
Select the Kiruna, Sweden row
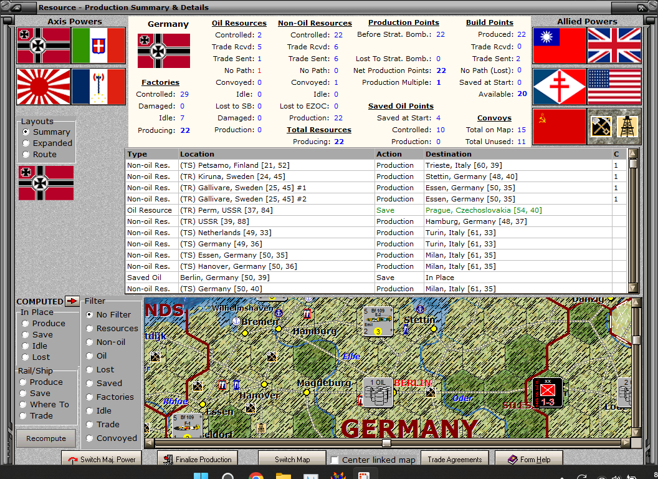tap(376, 177)
